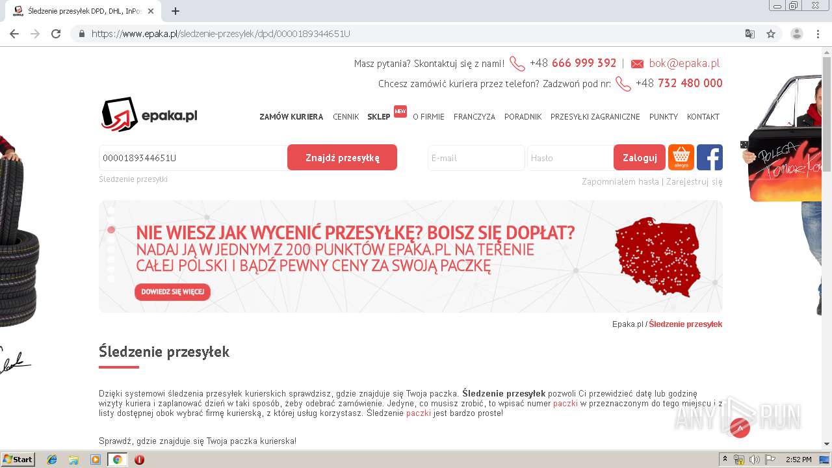Go back with the browser back arrow
Screen dimensions: 832x468
[14, 34]
